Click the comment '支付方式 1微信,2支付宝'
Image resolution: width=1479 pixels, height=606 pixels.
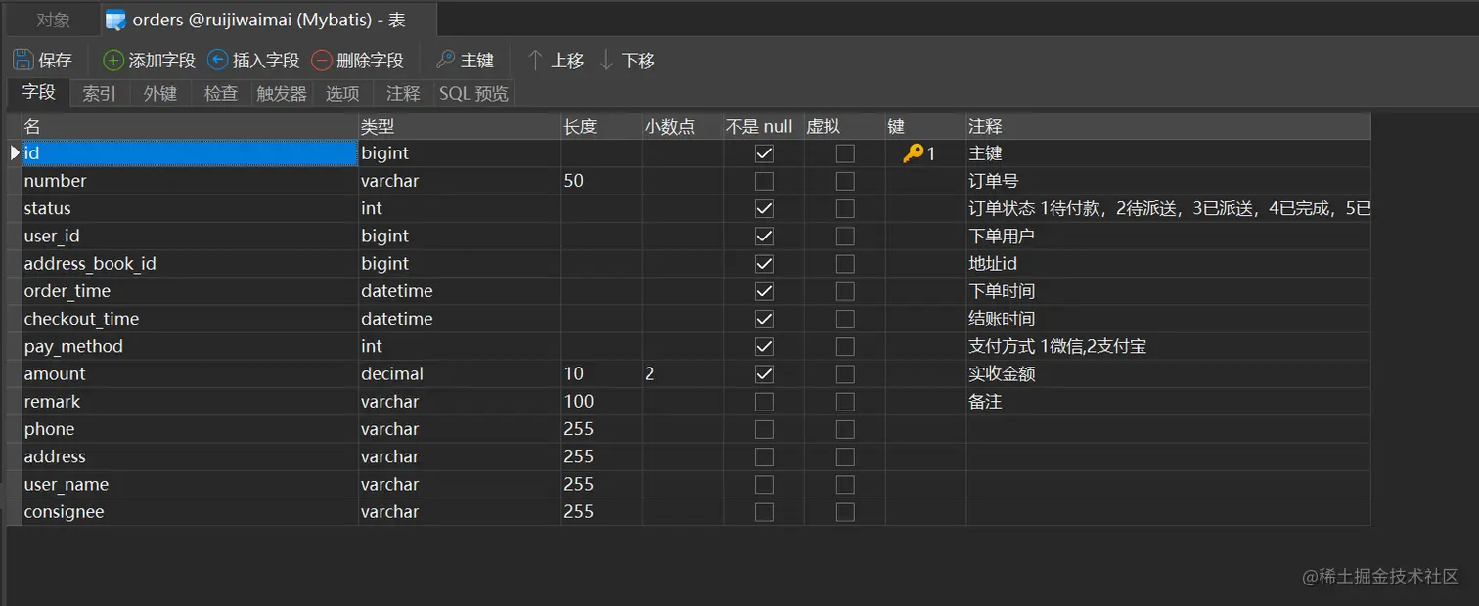[x=1057, y=346]
